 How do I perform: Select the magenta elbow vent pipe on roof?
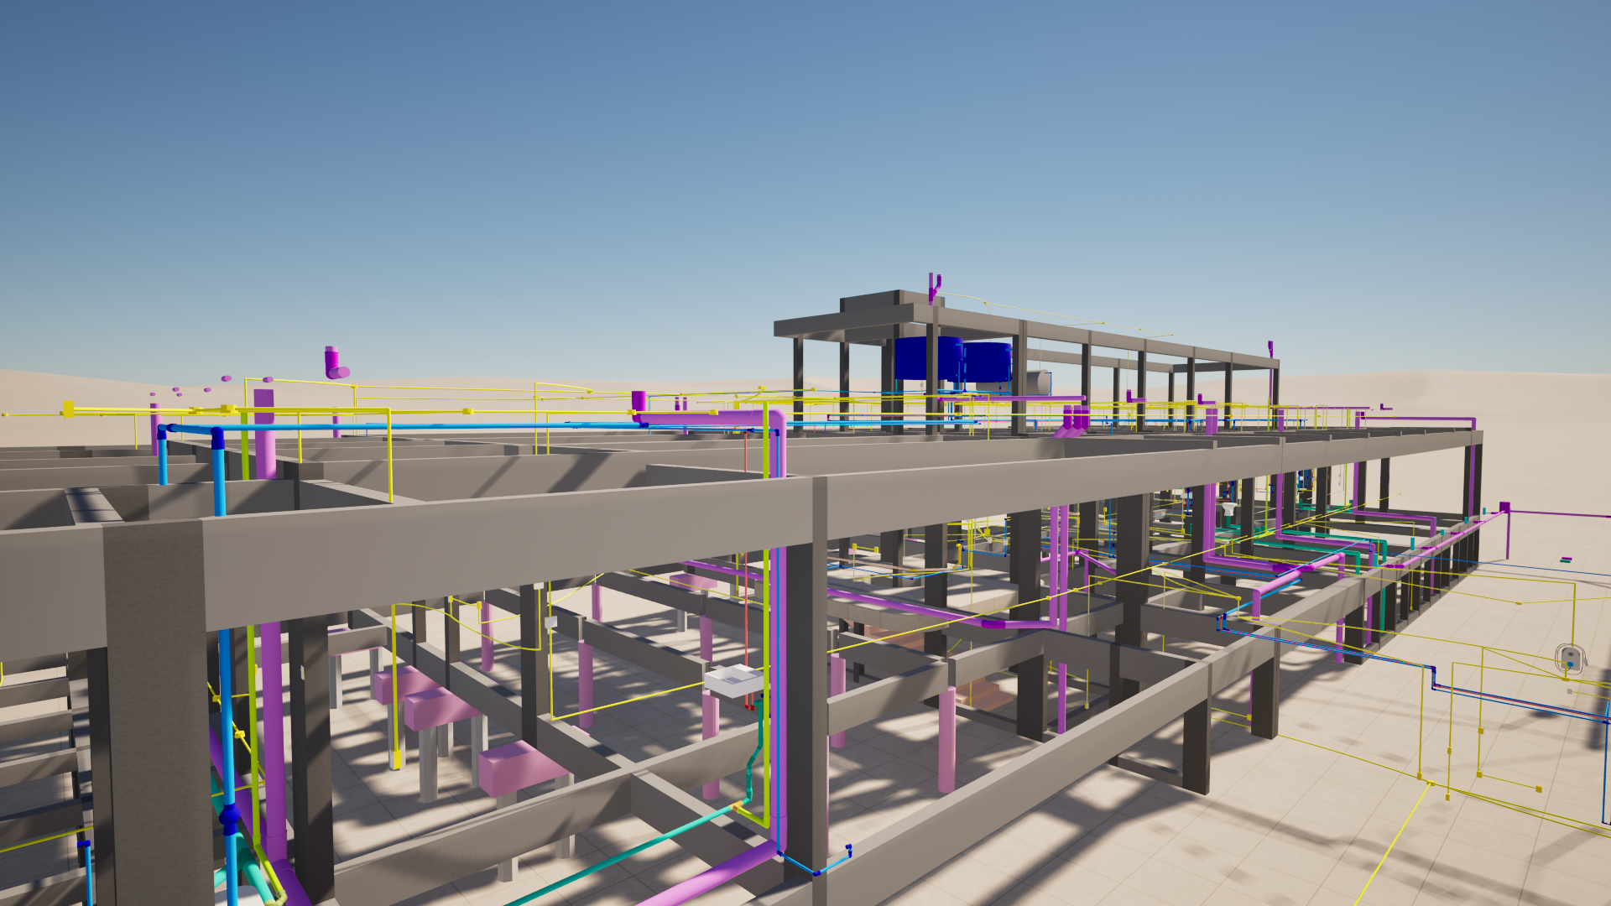[x=336, y=362]
